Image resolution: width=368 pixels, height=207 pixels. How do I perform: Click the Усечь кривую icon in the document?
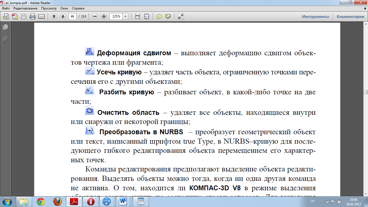tap(90, 71)
